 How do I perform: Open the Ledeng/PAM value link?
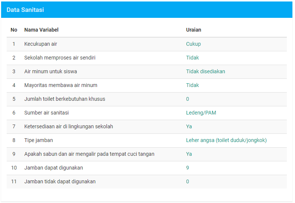click(201, 113)
